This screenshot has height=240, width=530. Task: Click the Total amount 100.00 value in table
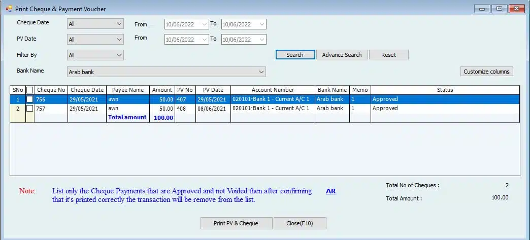[163, 118]
